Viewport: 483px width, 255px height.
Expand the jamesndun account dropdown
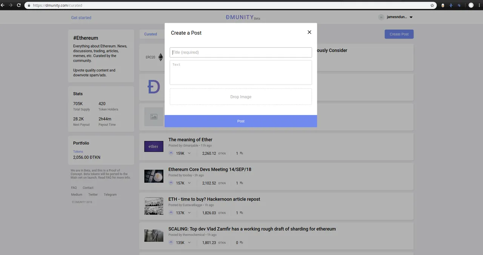pyautogui.click(x=411, y=17)
